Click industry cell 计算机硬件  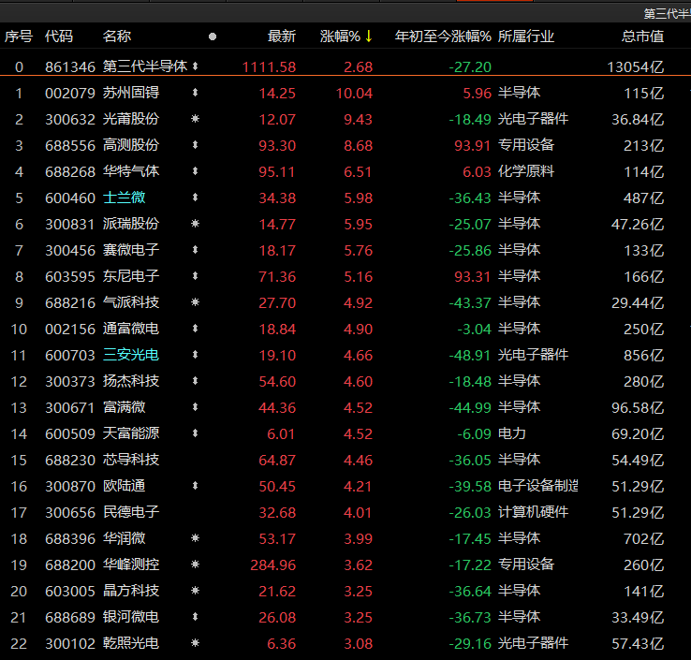point(533,512)
